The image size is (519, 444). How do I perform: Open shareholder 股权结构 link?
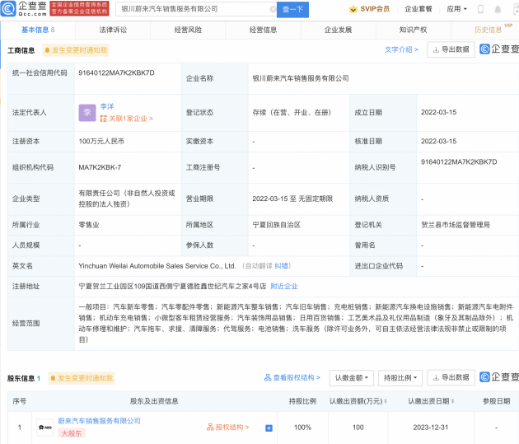tap(227, 428)
